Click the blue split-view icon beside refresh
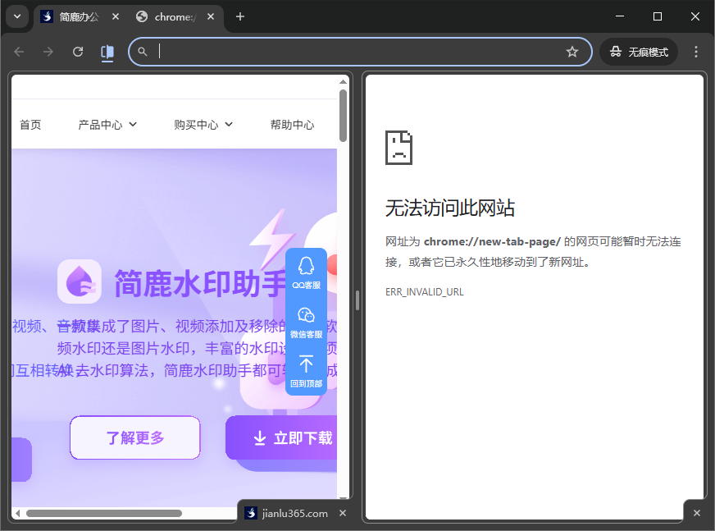 coord(107,51)
